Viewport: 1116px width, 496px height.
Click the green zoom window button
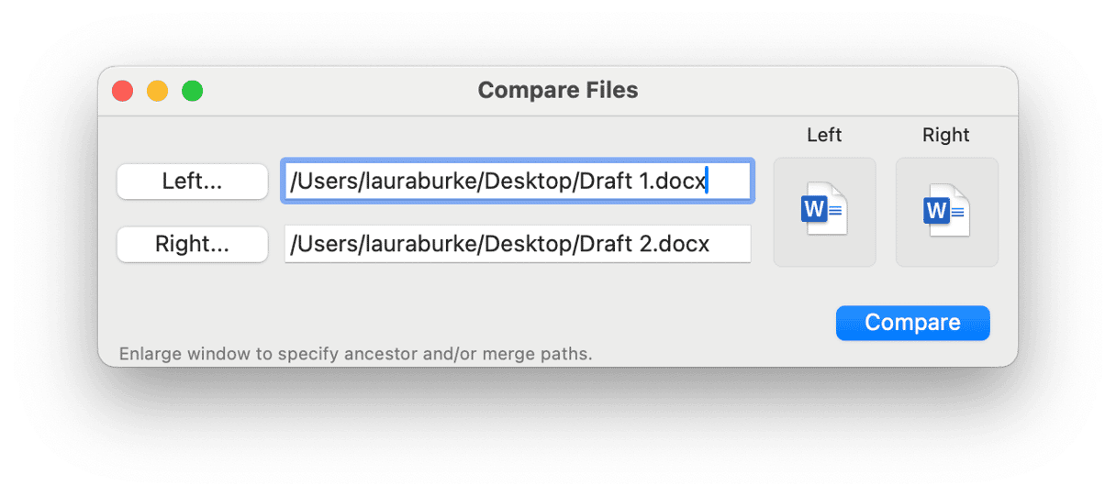[x=192, y=91]
